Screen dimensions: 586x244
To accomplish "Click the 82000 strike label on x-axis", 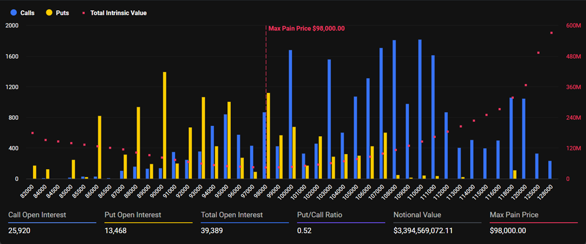I will (x=27, y=191).
